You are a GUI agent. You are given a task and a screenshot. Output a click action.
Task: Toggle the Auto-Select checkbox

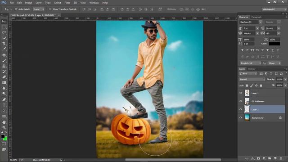pyautogui.click(x=16, y=9)
